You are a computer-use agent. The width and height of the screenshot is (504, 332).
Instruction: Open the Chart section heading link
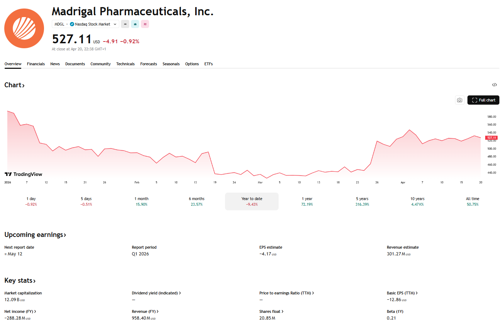point(14,85)
